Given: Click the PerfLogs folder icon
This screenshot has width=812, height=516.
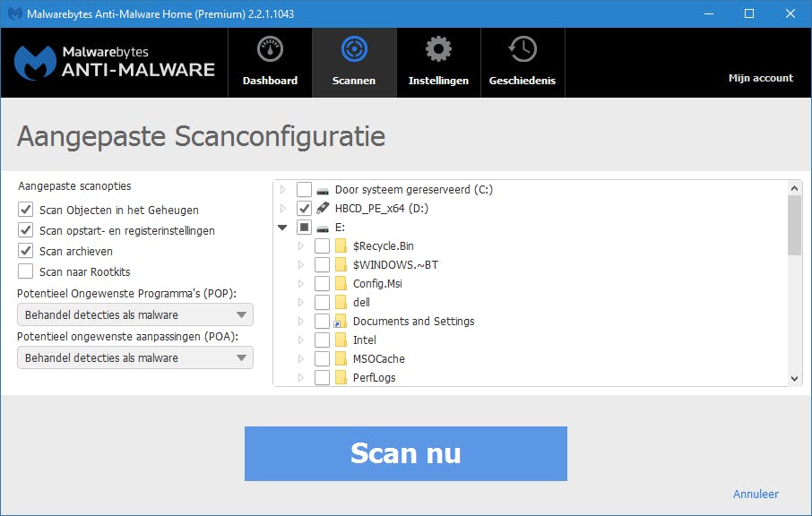Looking at the screenshot, I should coord(341,377).
